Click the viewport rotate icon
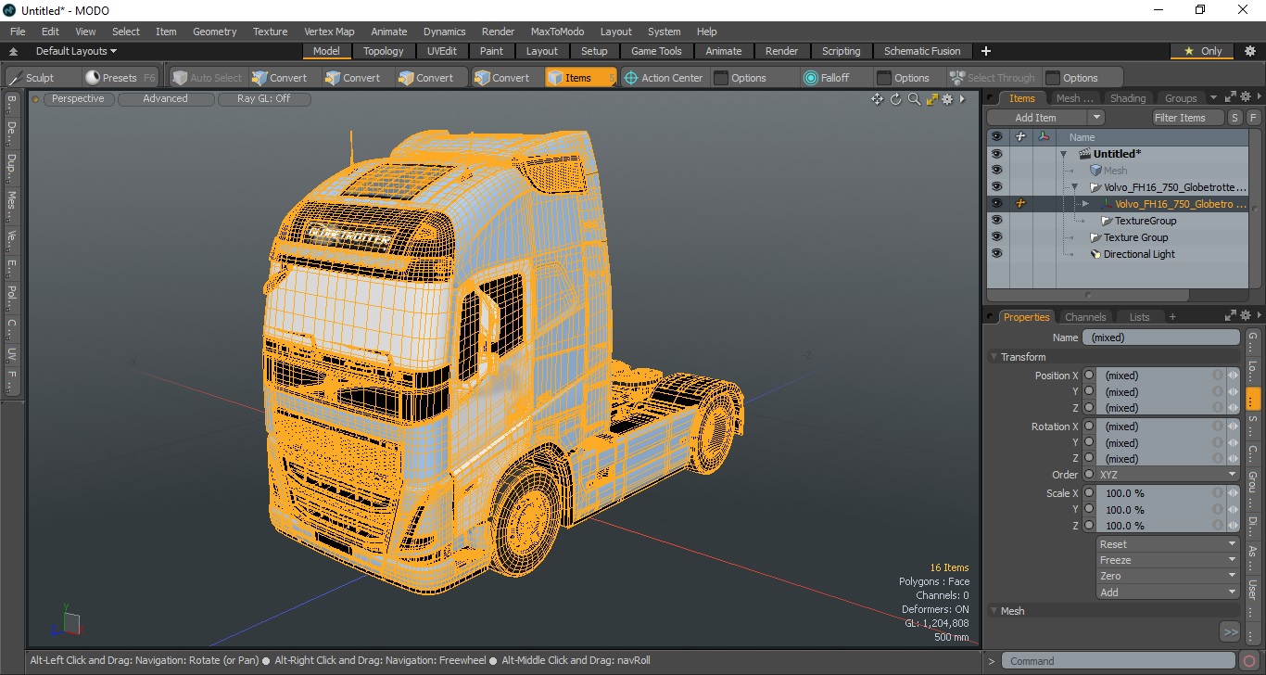Image resolution: width=1266 pixels, height=675 pixels. coord(895,99)
